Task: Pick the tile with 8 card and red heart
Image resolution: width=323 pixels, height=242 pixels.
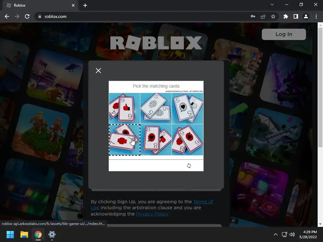Action: (x=156, y=140)
